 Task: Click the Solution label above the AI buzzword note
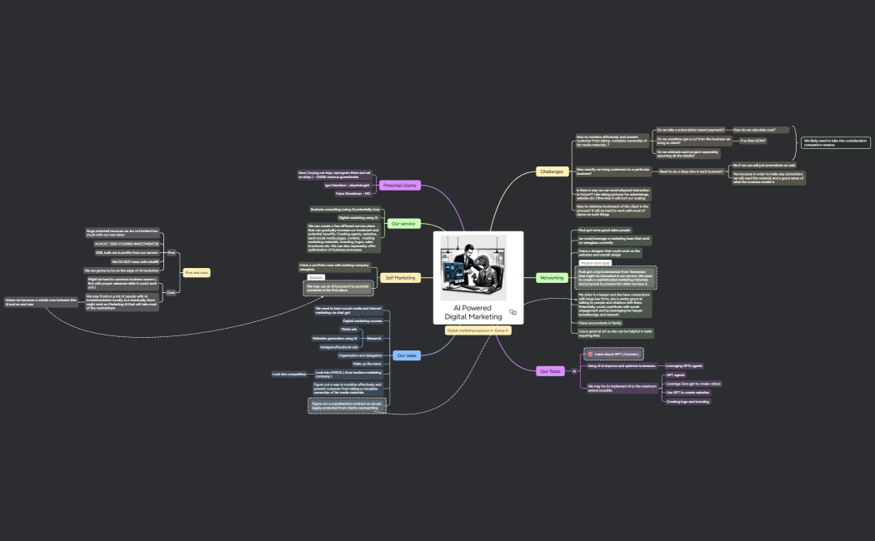click(316, 276)
